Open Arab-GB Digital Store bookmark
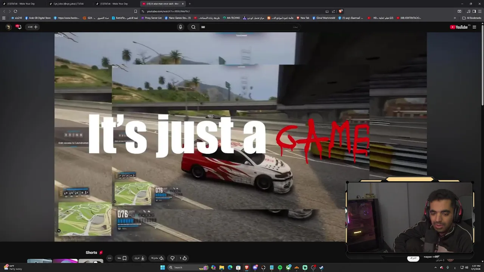Viewport: 484px width, 272px height. point(38,18)
